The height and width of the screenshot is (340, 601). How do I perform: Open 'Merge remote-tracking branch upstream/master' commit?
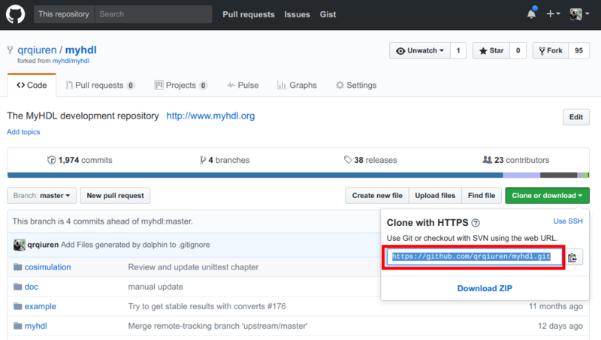(x=218, y=326)
